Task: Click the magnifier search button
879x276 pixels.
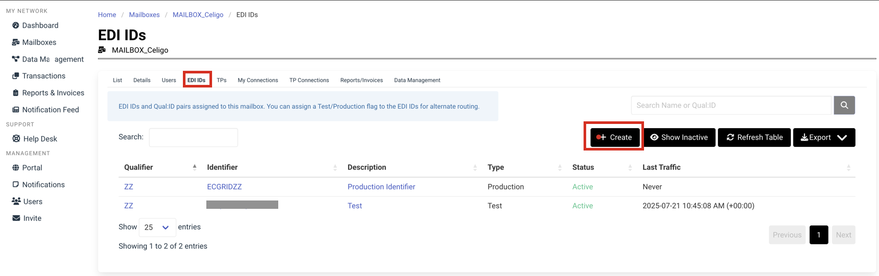Action: [844, 105]
